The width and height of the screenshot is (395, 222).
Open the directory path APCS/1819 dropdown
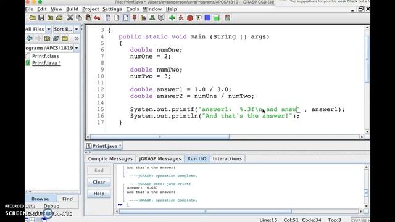point(77,48)
